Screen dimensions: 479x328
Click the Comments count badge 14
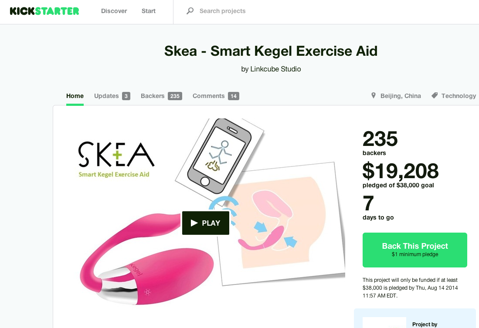[233, 96]
